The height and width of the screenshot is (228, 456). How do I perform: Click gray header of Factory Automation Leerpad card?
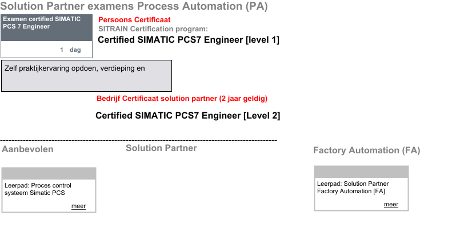pos(361,172)
